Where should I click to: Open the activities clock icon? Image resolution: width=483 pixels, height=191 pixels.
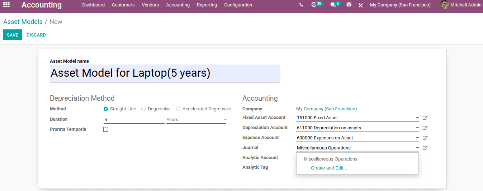tap(314, 5)
